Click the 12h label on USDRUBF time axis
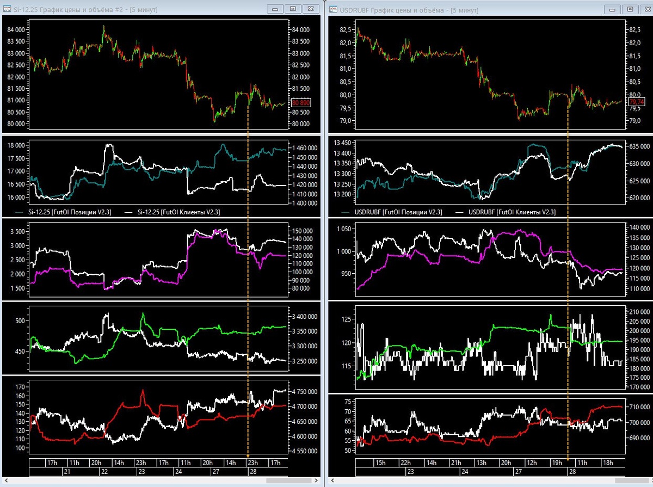 [533, 463]
